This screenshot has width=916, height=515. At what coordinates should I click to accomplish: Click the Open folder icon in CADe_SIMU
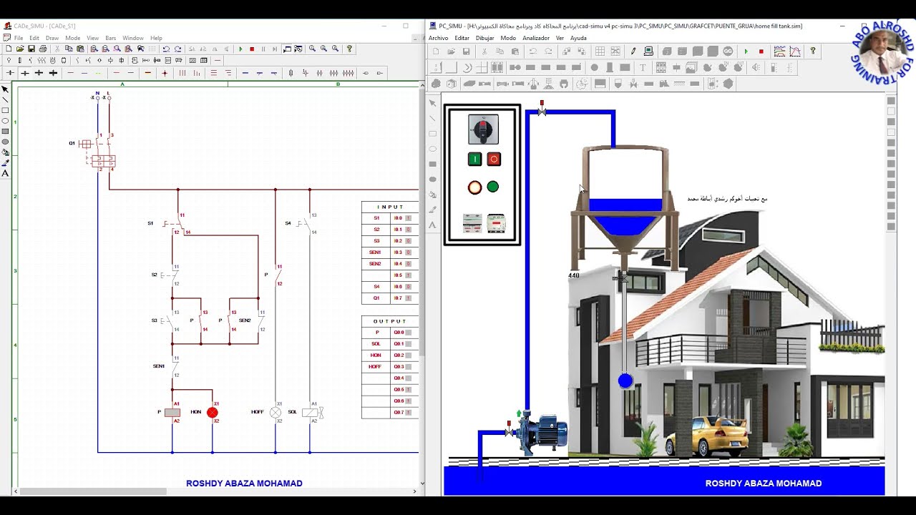click(20, 49)
